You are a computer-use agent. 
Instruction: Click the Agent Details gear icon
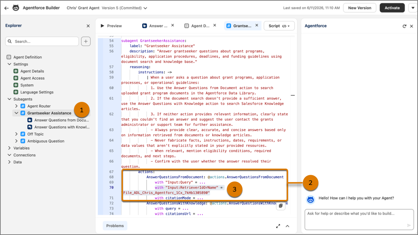(16, 71)
